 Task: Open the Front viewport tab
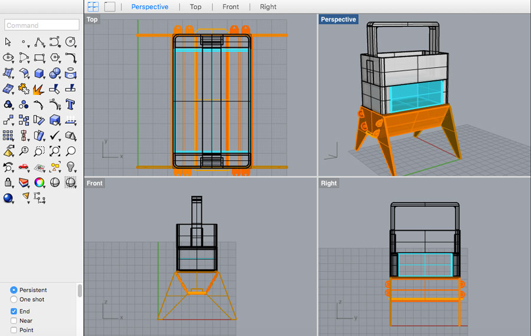click(231, 6)
